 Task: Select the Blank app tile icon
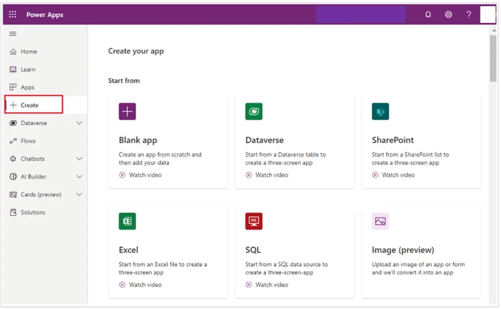[127, 111]
